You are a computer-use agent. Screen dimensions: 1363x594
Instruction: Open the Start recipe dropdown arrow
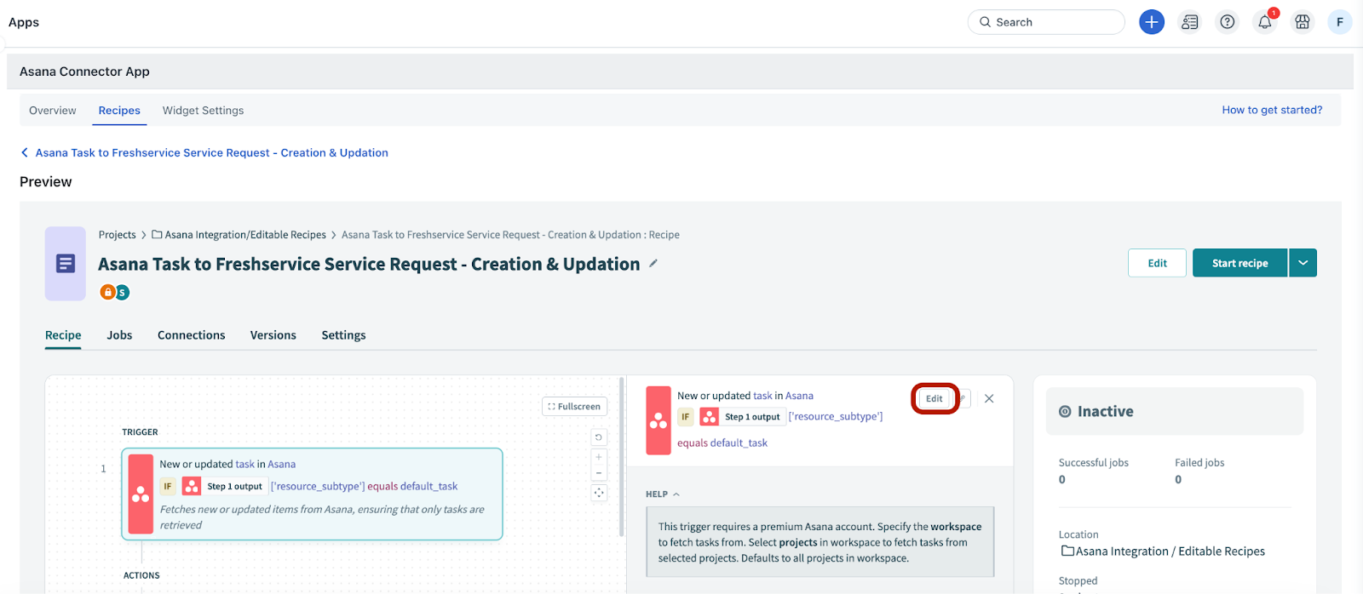[x=1303, y=263]
